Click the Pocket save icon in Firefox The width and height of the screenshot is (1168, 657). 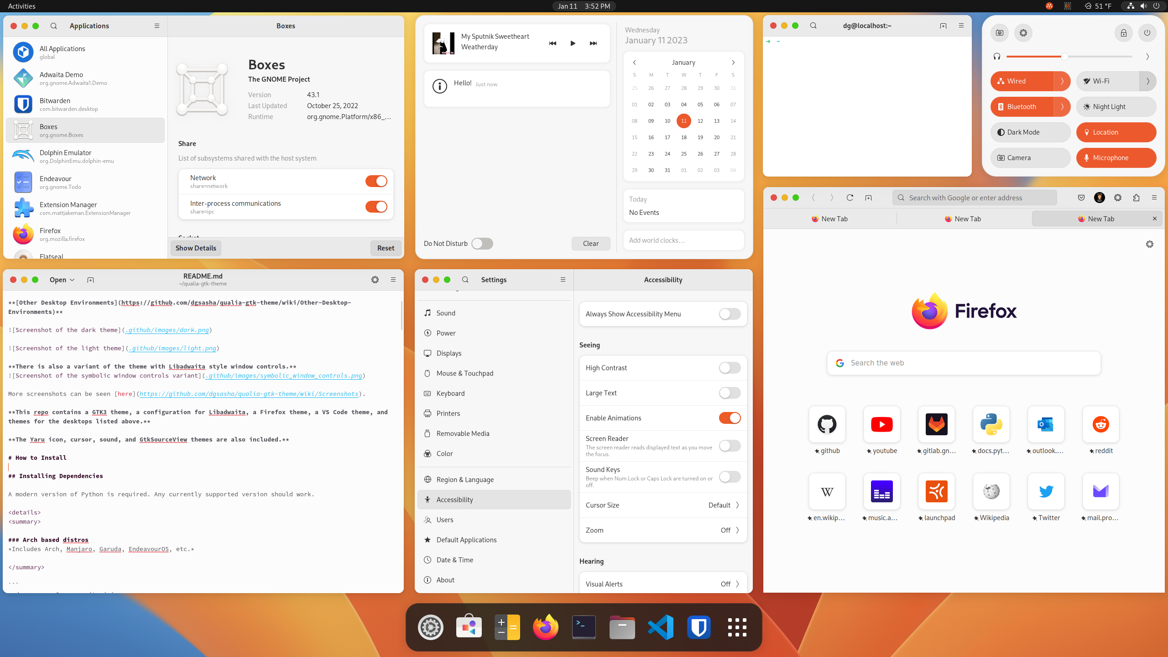(1081, 198)
